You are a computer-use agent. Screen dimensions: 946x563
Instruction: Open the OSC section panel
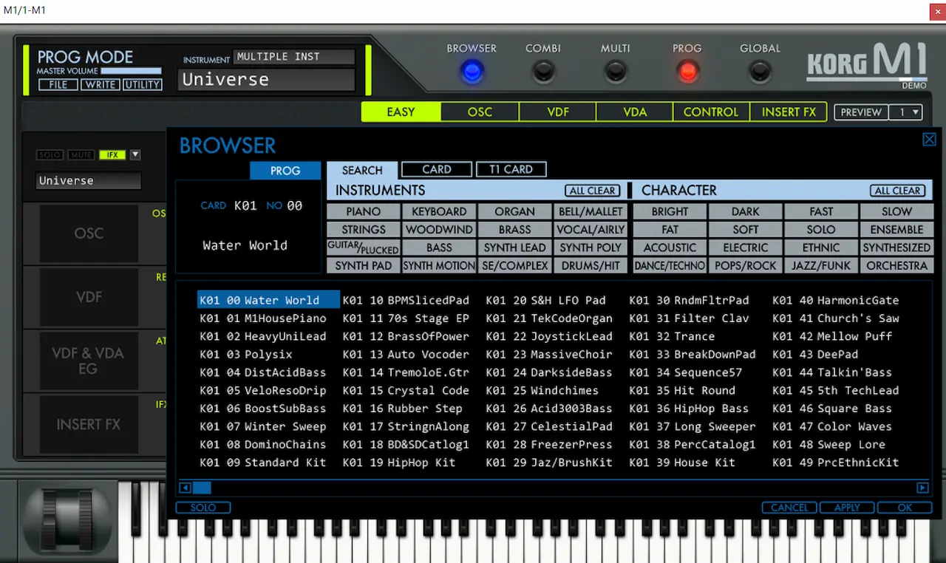[89, 233]
